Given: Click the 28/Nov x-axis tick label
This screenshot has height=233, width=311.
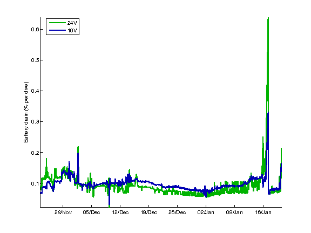Looking at the screenshot, I should coord(63,213).
